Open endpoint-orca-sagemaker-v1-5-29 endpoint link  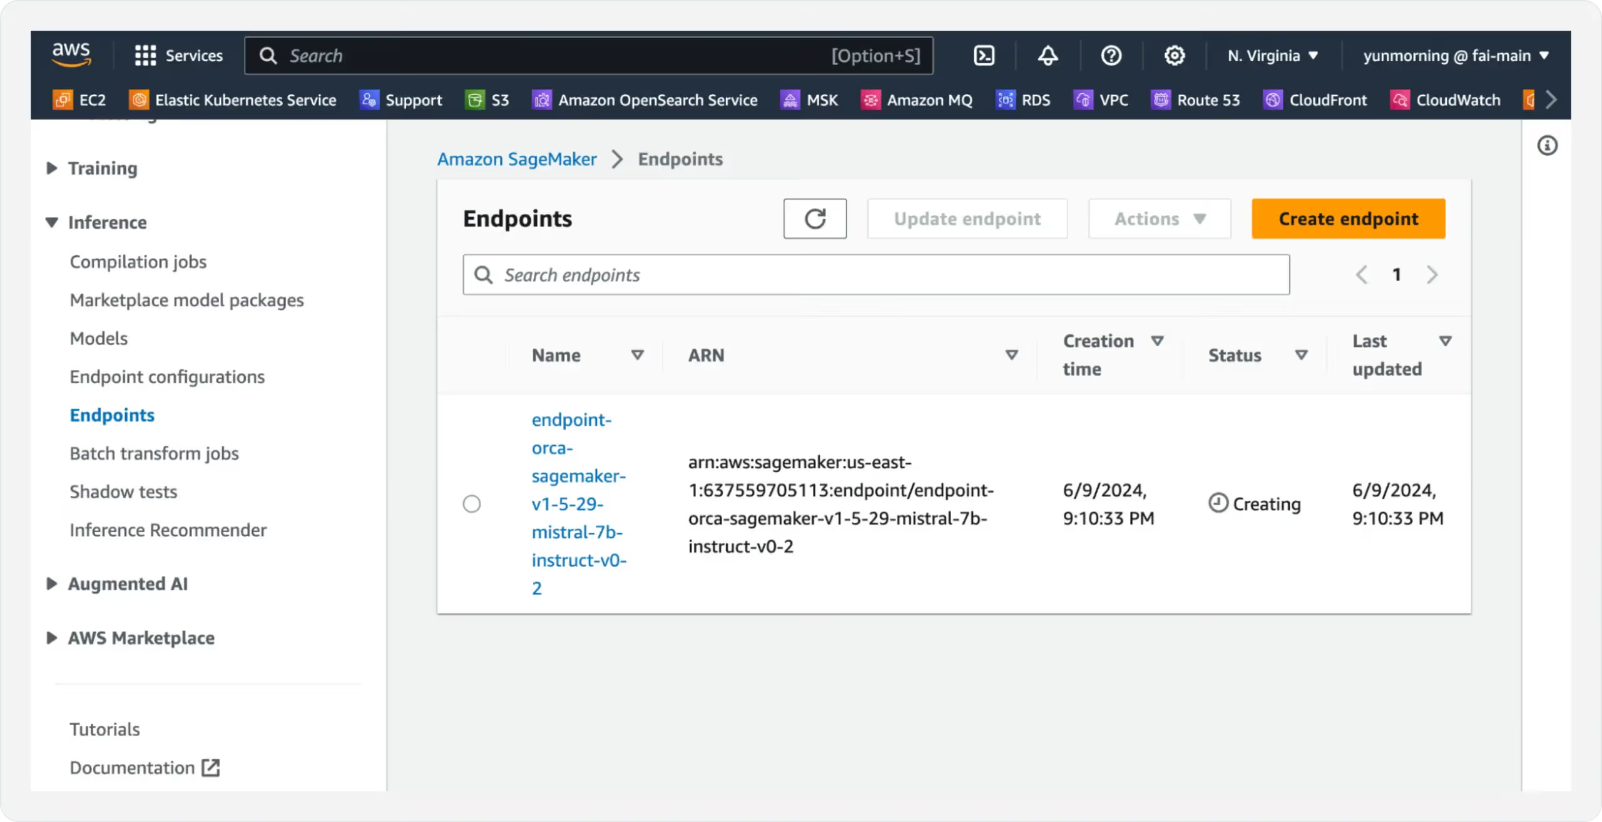click(579, 503)
